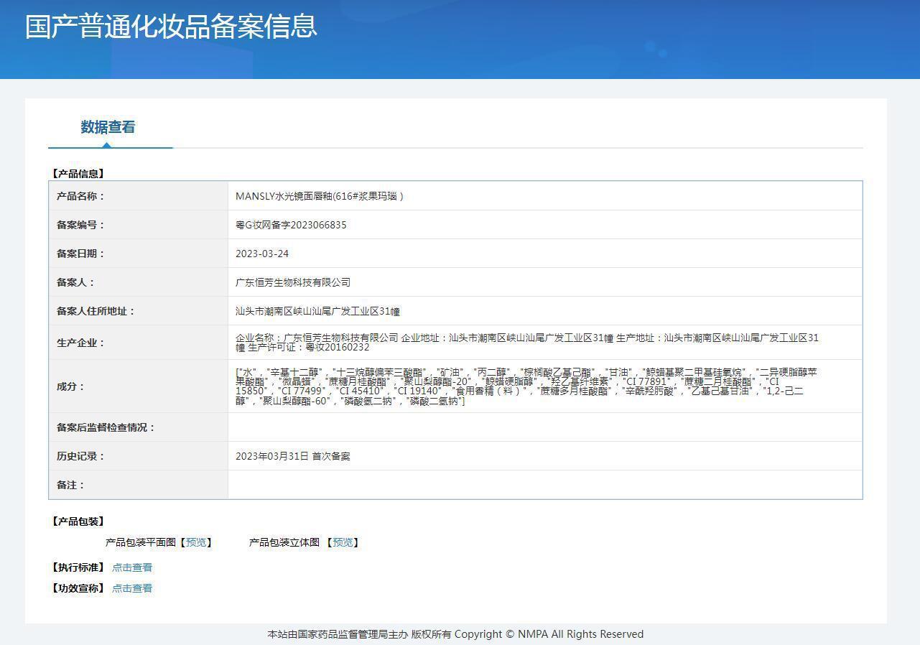Click the empty 备案后监督检查情况 value cell
The height and width of the screenshot is (645, 920).
[x=545, y=427]
